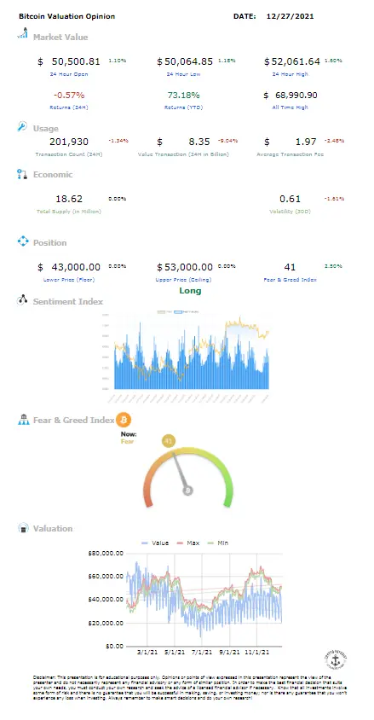The width and height of the screenshot is (374, 720).
Task: Click the Fear & Greed Index value 41
Action: pyautogui.click(x=291, y=267)
